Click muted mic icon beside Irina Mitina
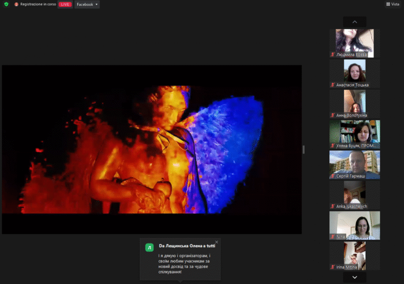The image size is (404, 284). (x=332, y=267)
